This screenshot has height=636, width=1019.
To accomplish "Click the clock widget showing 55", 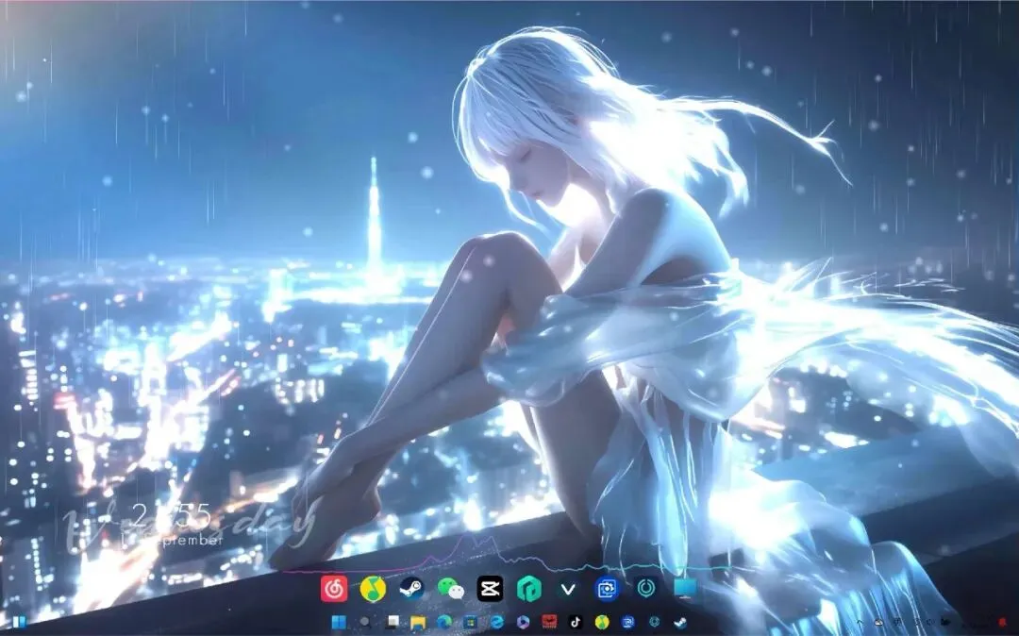I will 172,516.
